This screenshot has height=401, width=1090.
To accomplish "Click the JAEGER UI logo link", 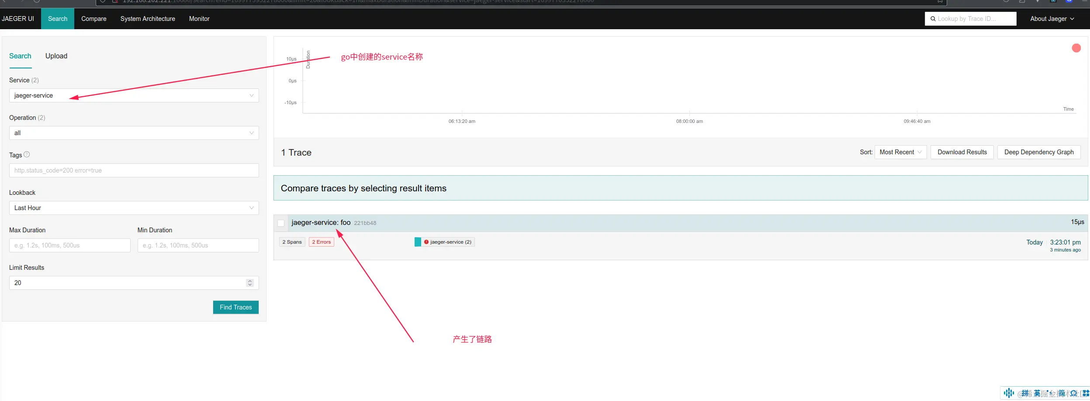I will point(18,19).
